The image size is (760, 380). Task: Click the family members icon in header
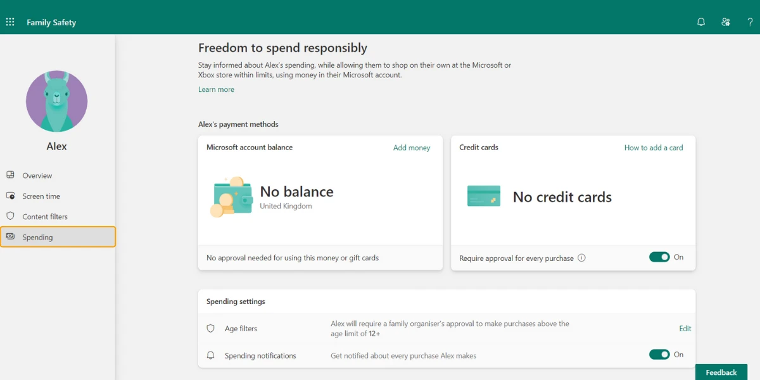pos(726,22)
